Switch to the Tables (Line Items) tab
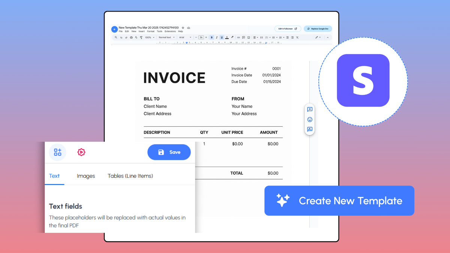Screen dimensions: 450x253 pos(130,176)
